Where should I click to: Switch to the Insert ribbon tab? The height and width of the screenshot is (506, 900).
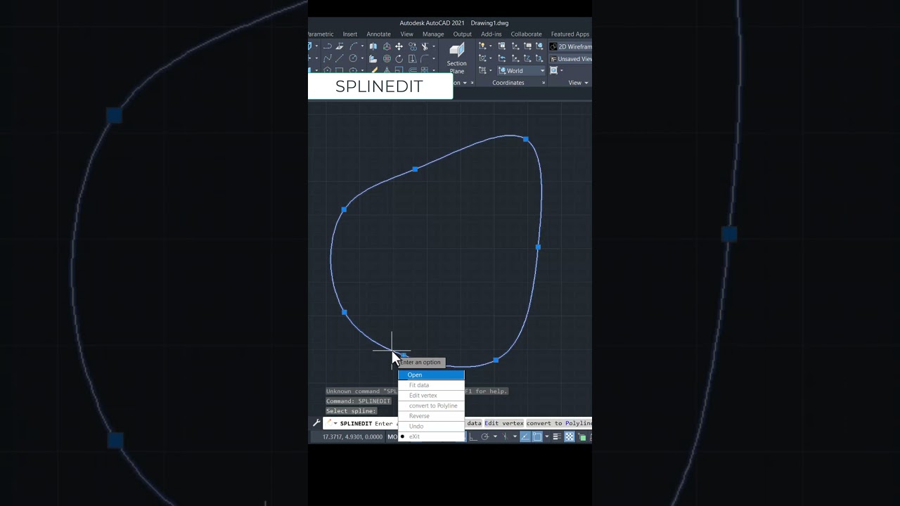pyautogui.click(x=349, y=34)
